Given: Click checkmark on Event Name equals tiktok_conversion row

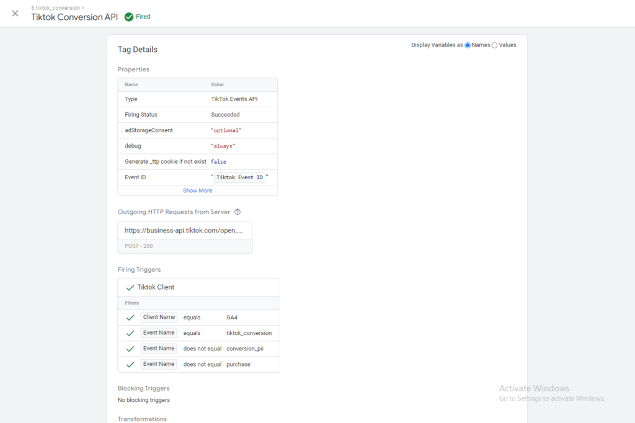Looking at the screenshot, I should 130,333.
